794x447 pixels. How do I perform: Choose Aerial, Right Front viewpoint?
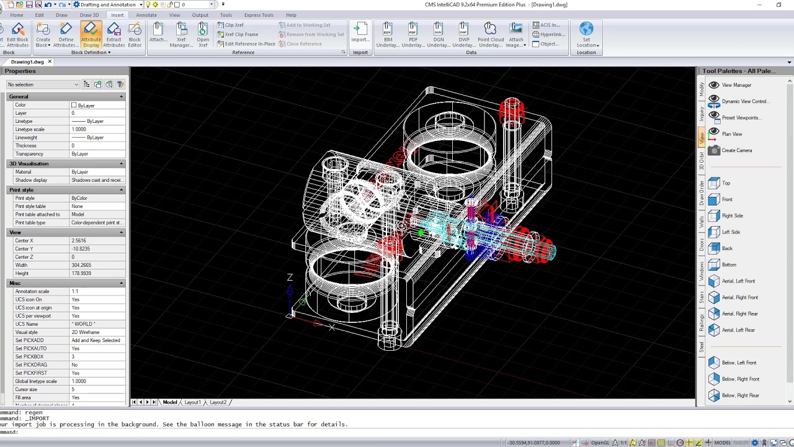pos(739,297)
